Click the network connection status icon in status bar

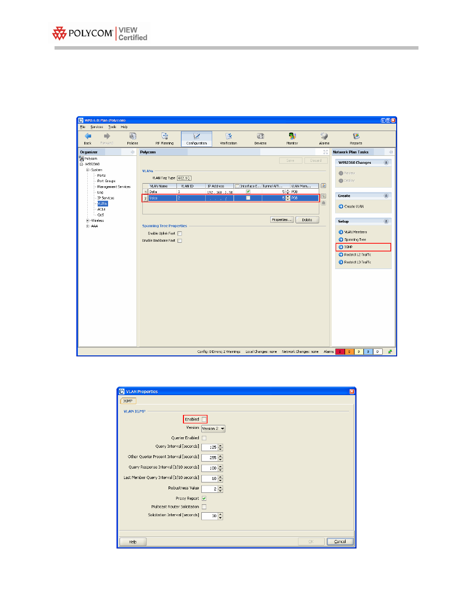point(390,351)
